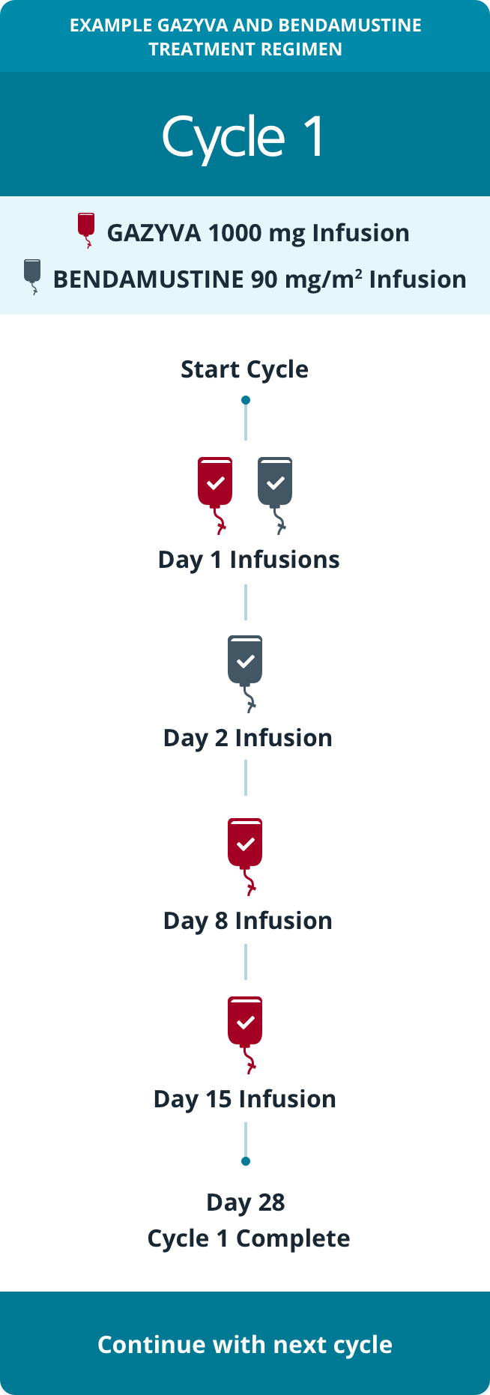The width and height of the screenshot is (490, 1395).
Task: Click the Day 2 Infusion label
Action: (x=248, y=738)
